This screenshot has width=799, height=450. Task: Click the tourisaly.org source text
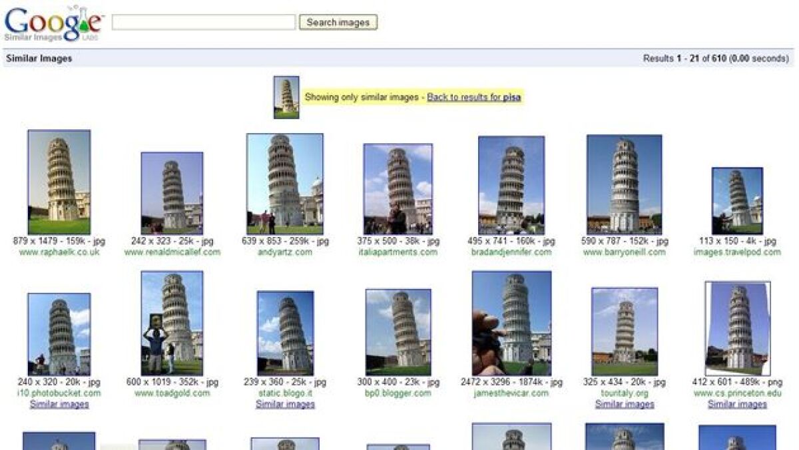(625, 393)
